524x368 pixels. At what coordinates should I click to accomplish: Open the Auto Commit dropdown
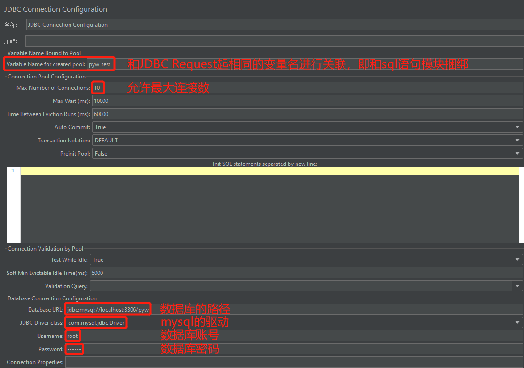(x=307, y=127)
